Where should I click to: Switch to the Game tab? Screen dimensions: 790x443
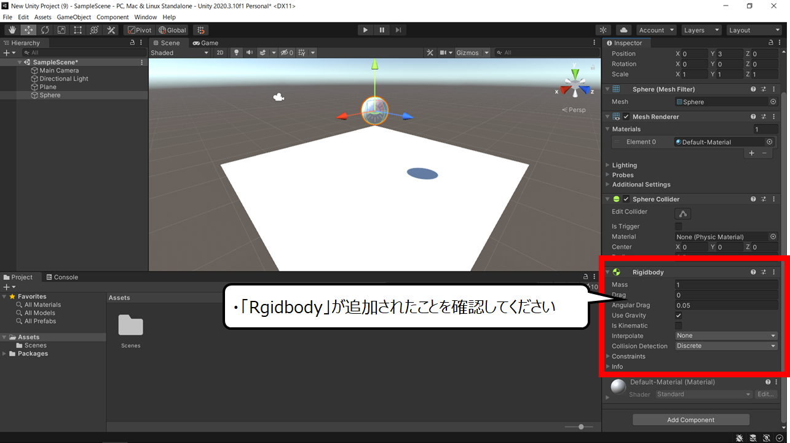coord(205,43)
